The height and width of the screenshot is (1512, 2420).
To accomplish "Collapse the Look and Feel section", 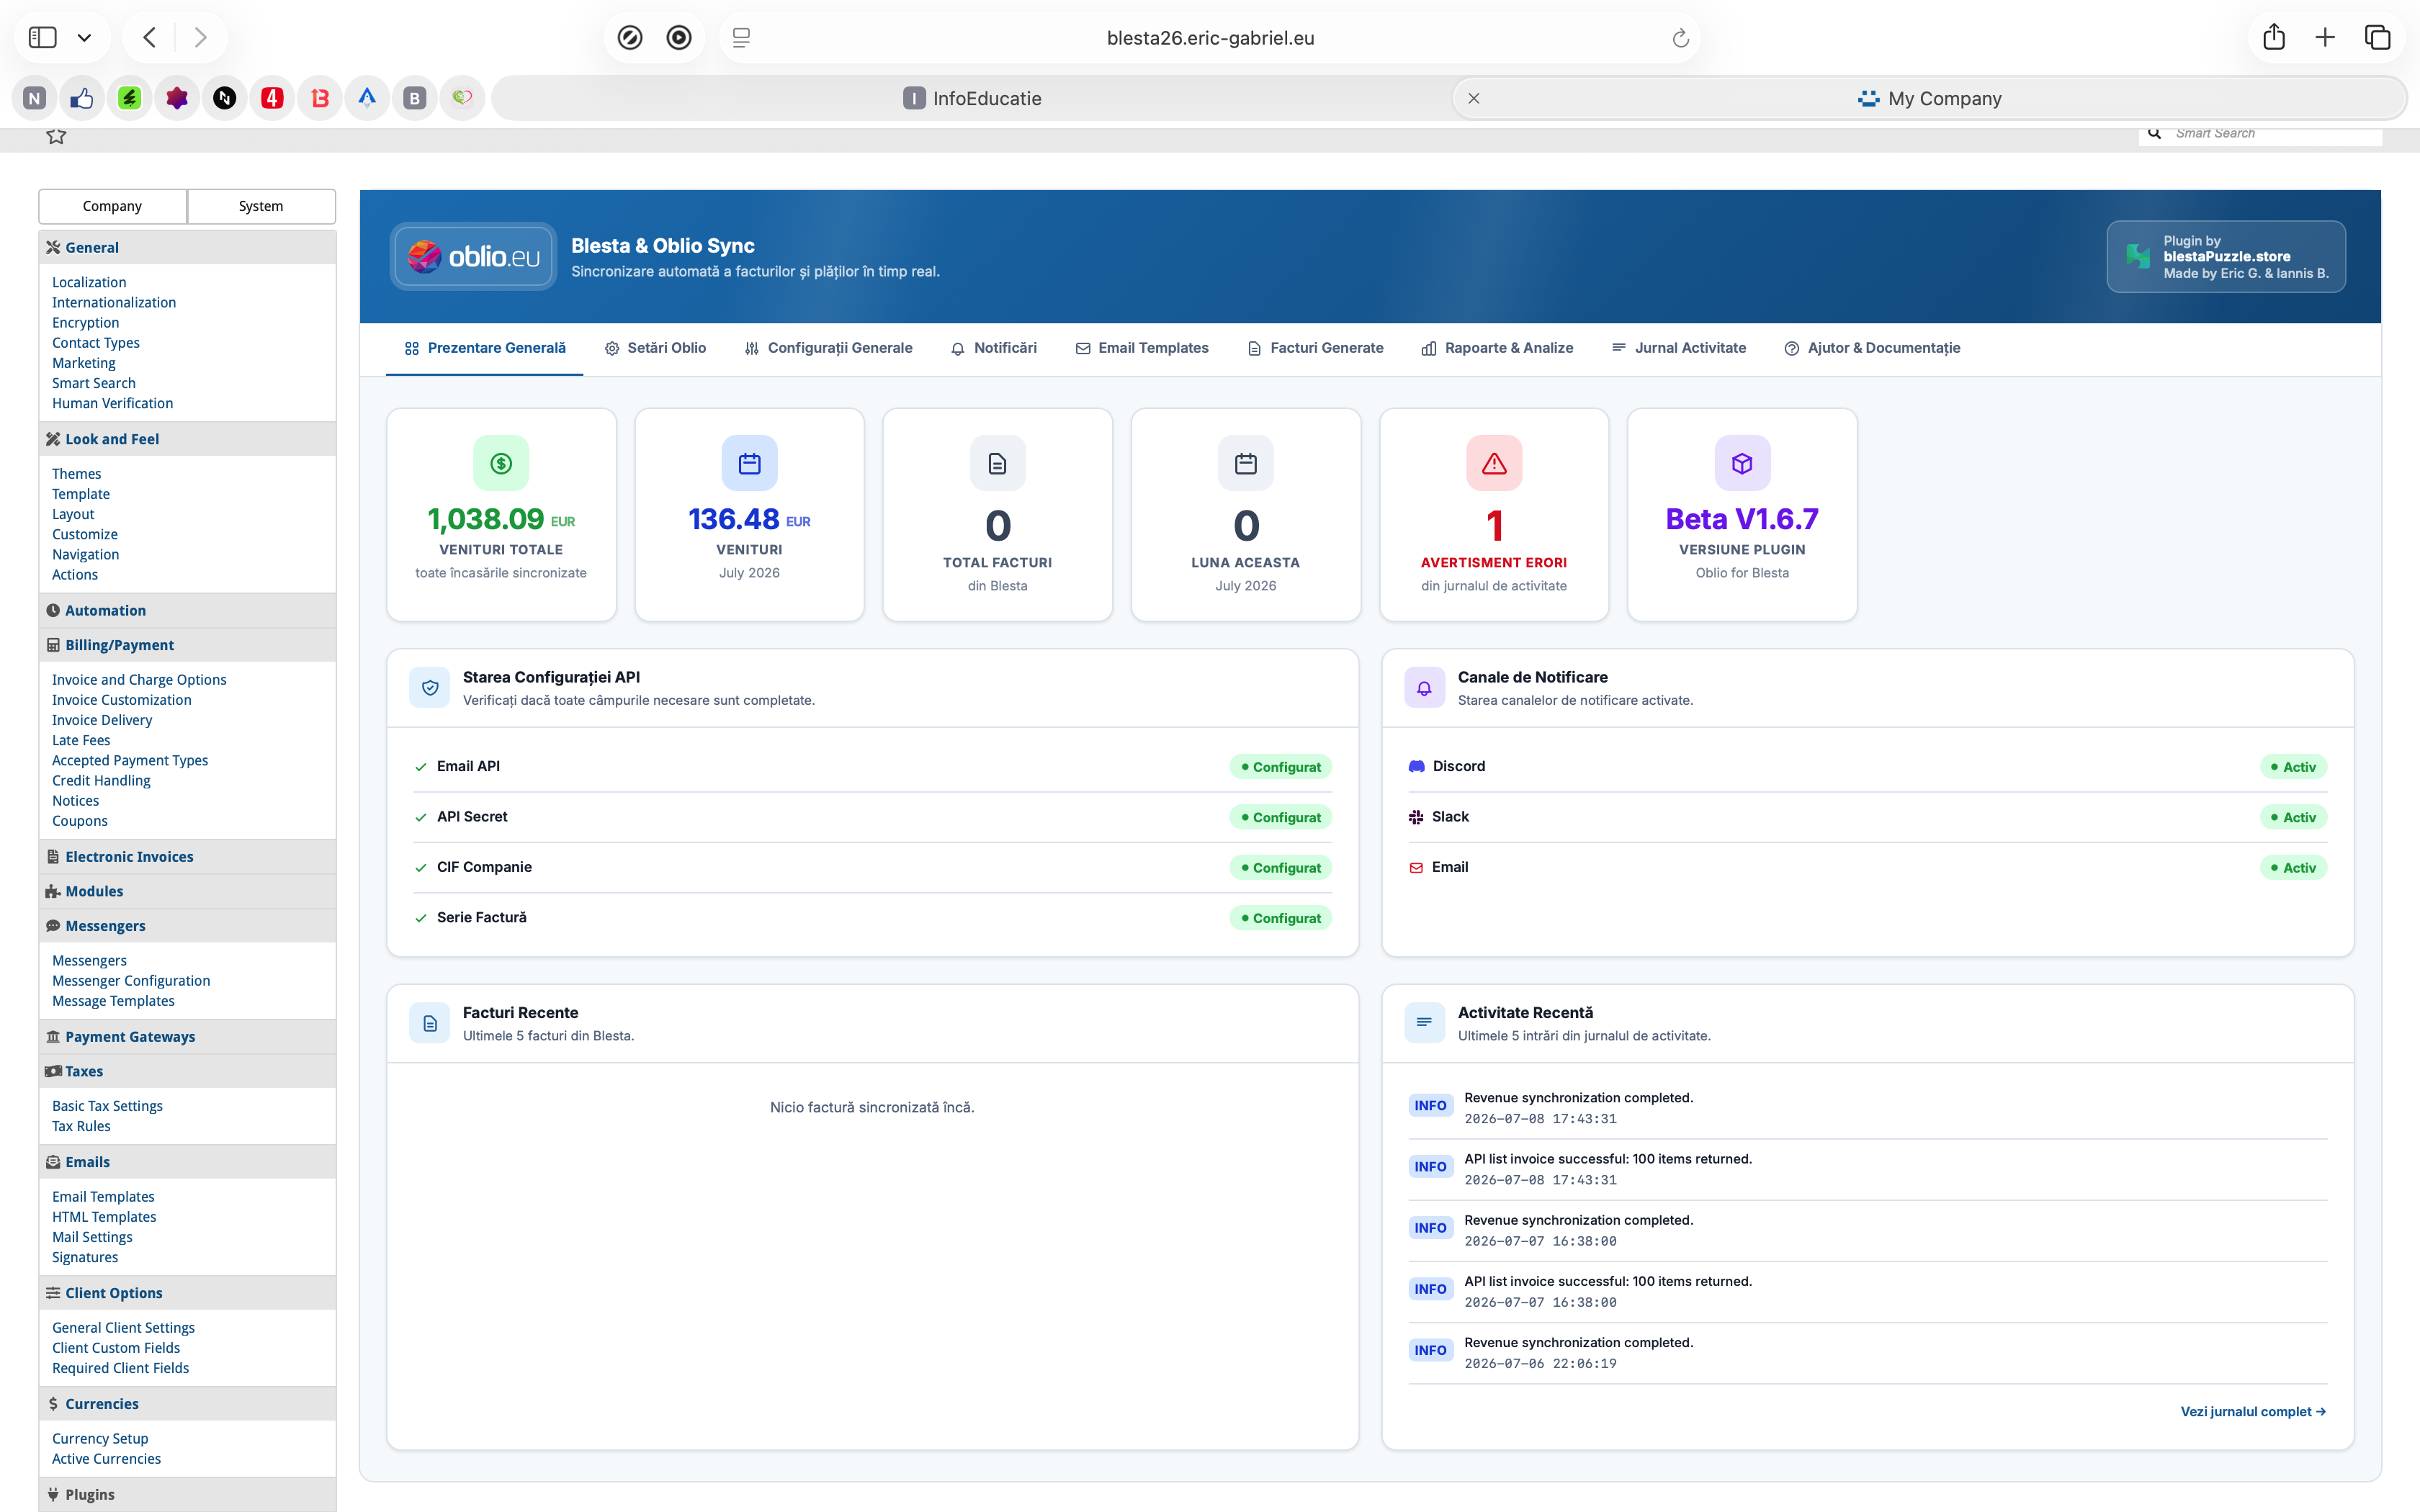I will (187, 439).
